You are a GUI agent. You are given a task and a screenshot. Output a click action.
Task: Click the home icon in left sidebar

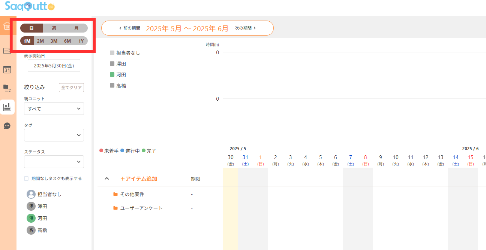pos(7,26)
